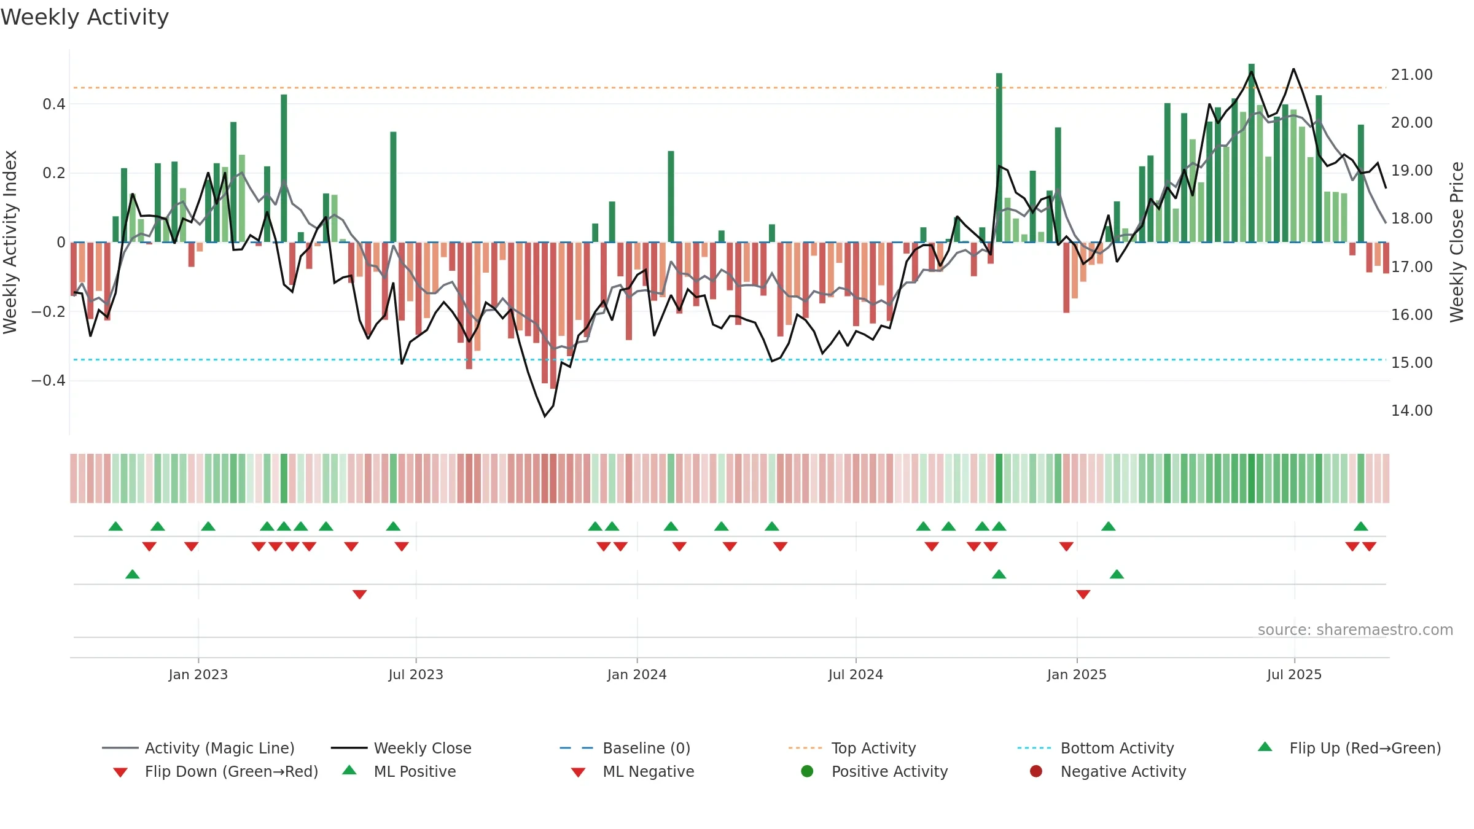Image resolution: width=1474 pixels, height=829 pixels.
Task: Toggle the ML Negative legend entry
Action: (633, 771)
